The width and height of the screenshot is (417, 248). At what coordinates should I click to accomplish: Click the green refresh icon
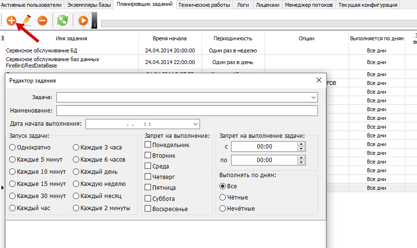[x=62, y=21]
